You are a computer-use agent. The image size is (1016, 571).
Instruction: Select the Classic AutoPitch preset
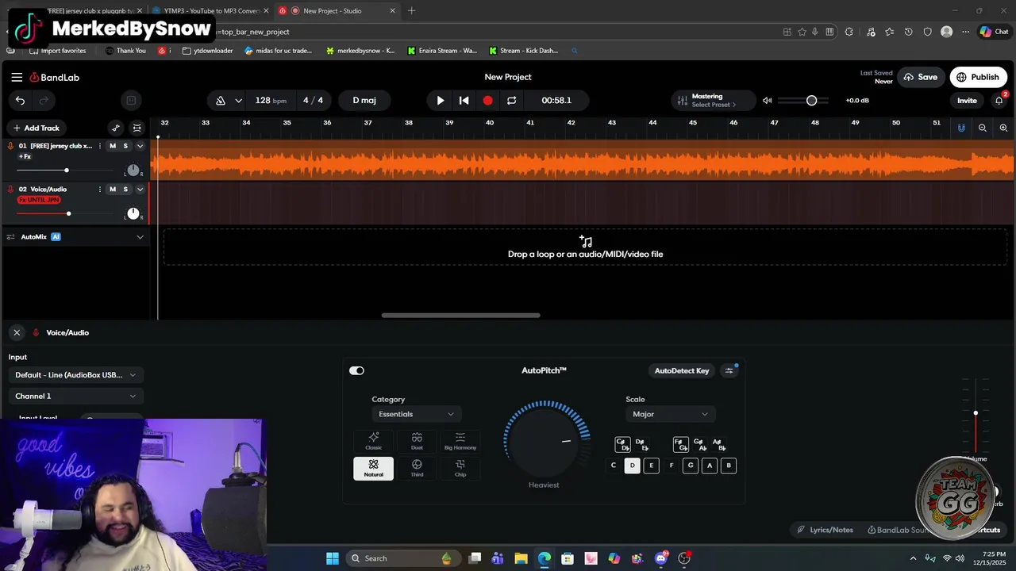[373, 441]
